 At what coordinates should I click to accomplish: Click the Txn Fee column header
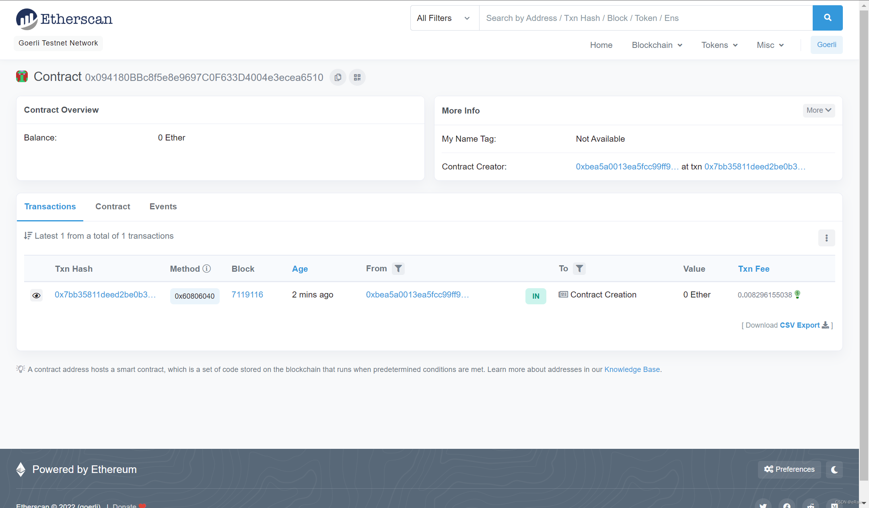click(754, 269)
